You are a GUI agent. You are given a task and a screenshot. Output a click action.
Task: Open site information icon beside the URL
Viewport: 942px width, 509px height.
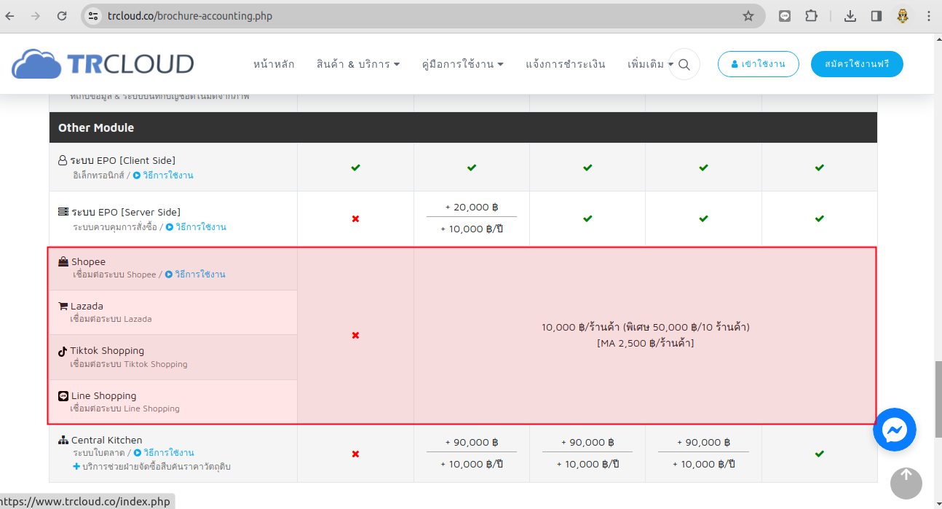(92, 15)
